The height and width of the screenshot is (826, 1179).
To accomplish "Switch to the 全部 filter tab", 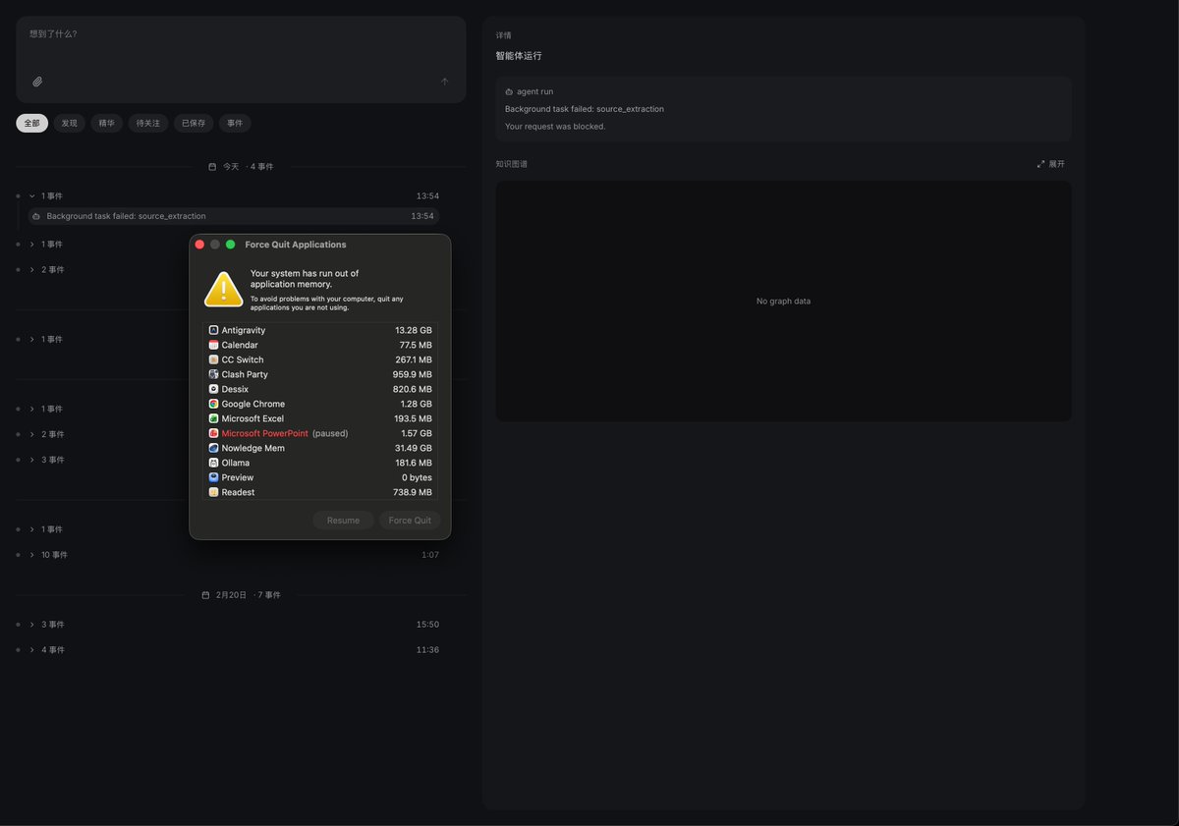I will pos(31,123).
